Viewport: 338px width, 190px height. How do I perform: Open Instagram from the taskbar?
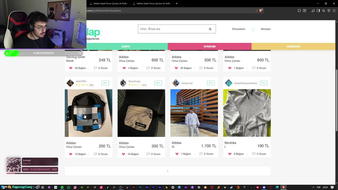click(x=75, y=187)
